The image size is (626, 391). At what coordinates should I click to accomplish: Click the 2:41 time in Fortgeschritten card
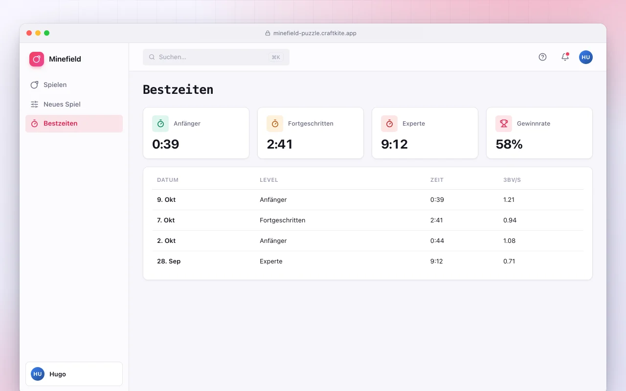point(280,144)
